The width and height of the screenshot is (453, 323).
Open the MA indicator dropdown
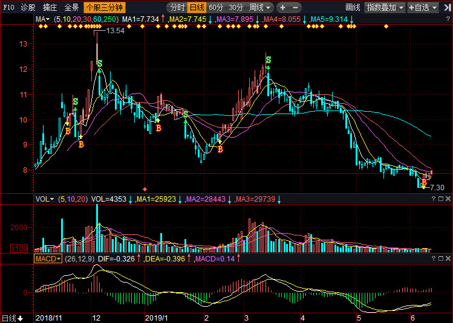click(43, 19)
